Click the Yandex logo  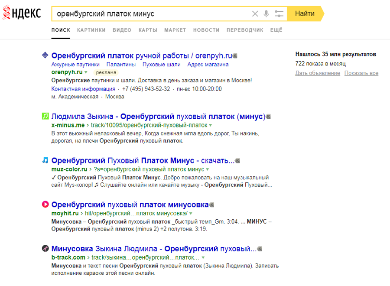[x=21, y=13]
